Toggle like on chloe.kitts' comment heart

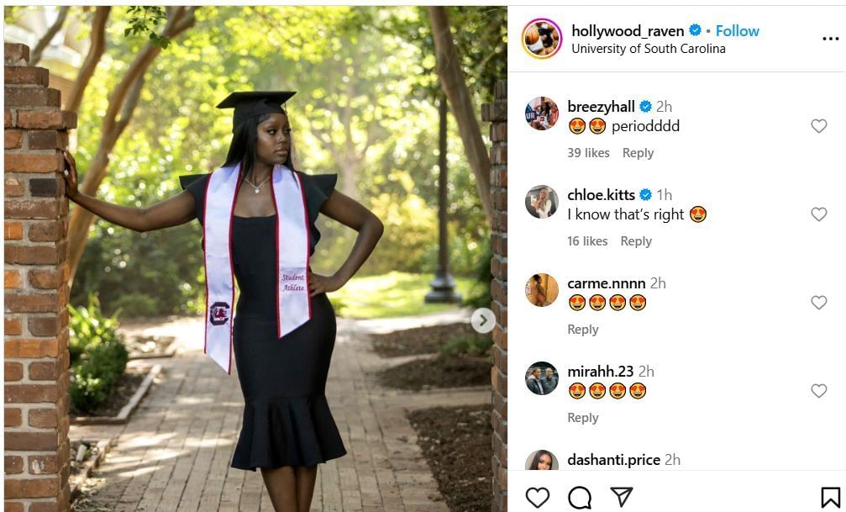(x=819, y=214)
